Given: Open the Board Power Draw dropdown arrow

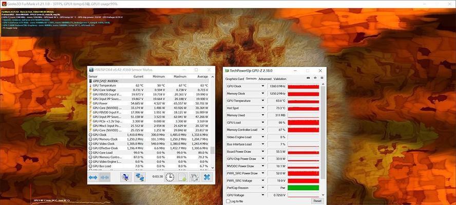Looking at the screenshot, I should [263, 152].
